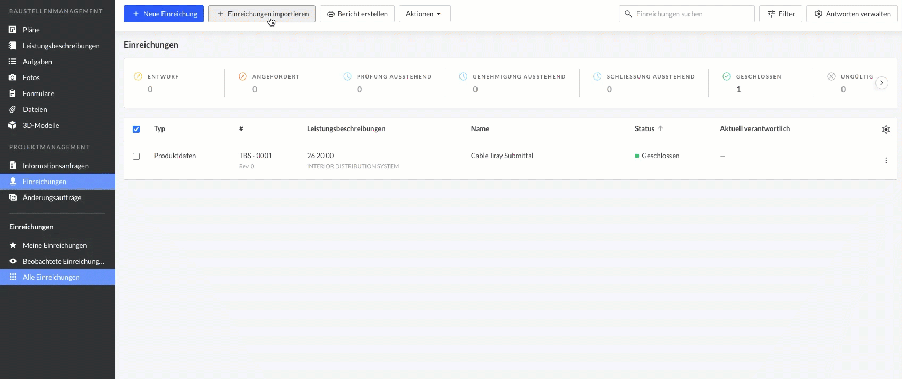Click the star icon for Meine Einreichungen

[x=13, y=245]
